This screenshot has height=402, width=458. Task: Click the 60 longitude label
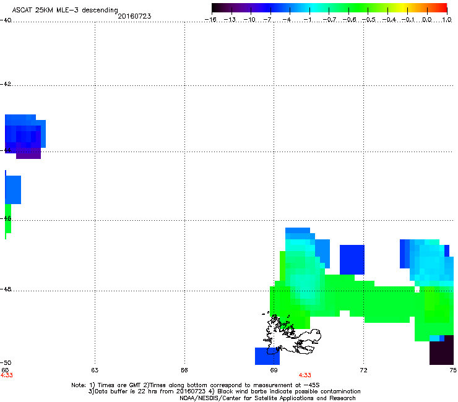[5, 370]
